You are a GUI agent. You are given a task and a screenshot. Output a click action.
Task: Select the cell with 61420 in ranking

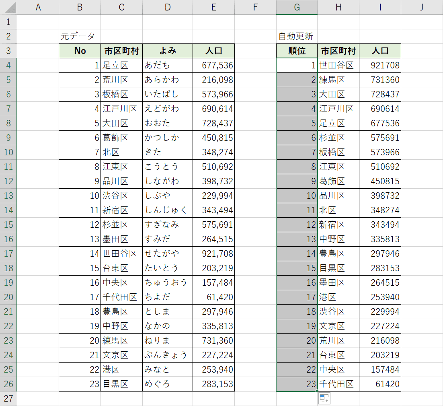coord(380,384)
